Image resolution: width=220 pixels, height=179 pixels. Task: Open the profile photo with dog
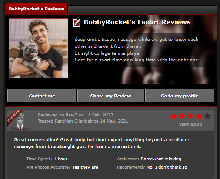click(x=38, y=48)
